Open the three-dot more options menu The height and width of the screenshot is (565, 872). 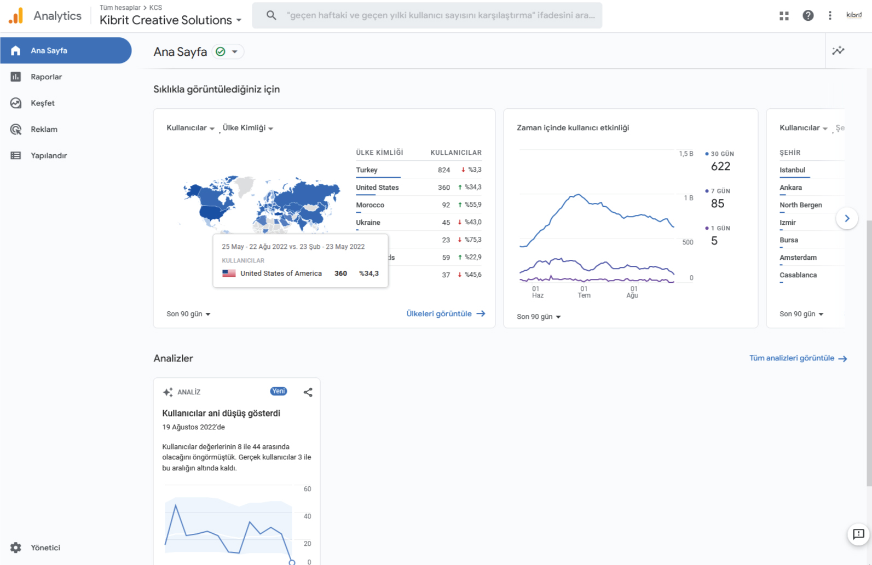[830, 16]
